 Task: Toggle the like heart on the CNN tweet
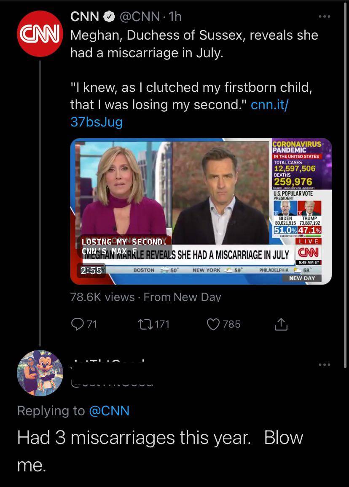coord(213,324)
